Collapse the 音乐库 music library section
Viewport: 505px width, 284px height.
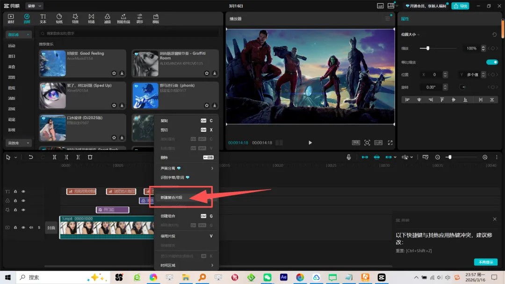click(x=18, y=35)
